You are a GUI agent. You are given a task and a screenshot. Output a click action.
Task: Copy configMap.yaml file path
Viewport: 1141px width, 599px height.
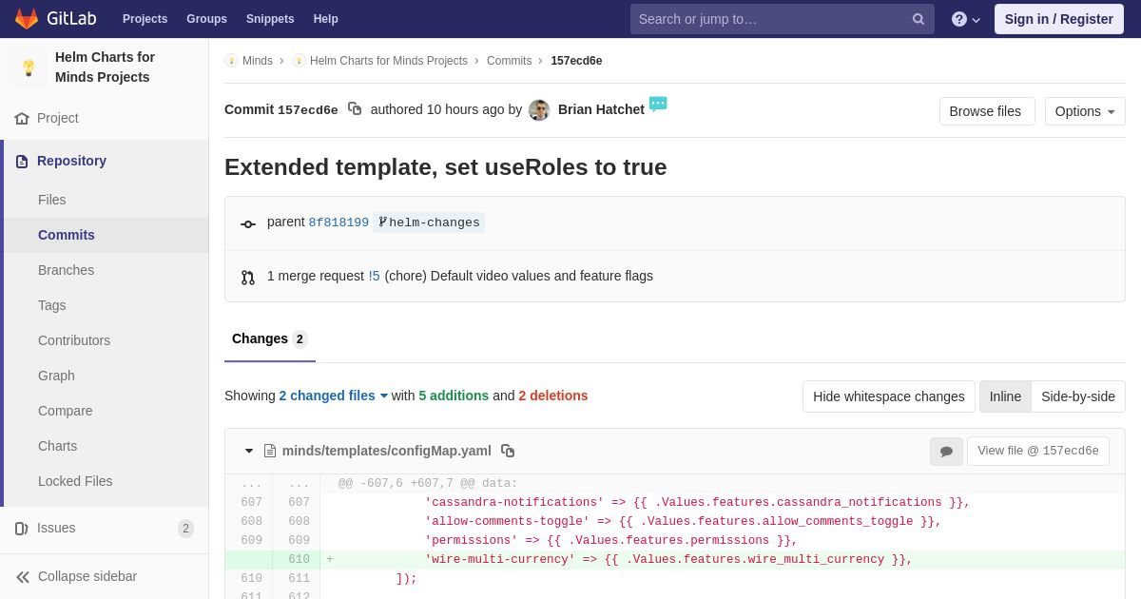pos(508,451)
